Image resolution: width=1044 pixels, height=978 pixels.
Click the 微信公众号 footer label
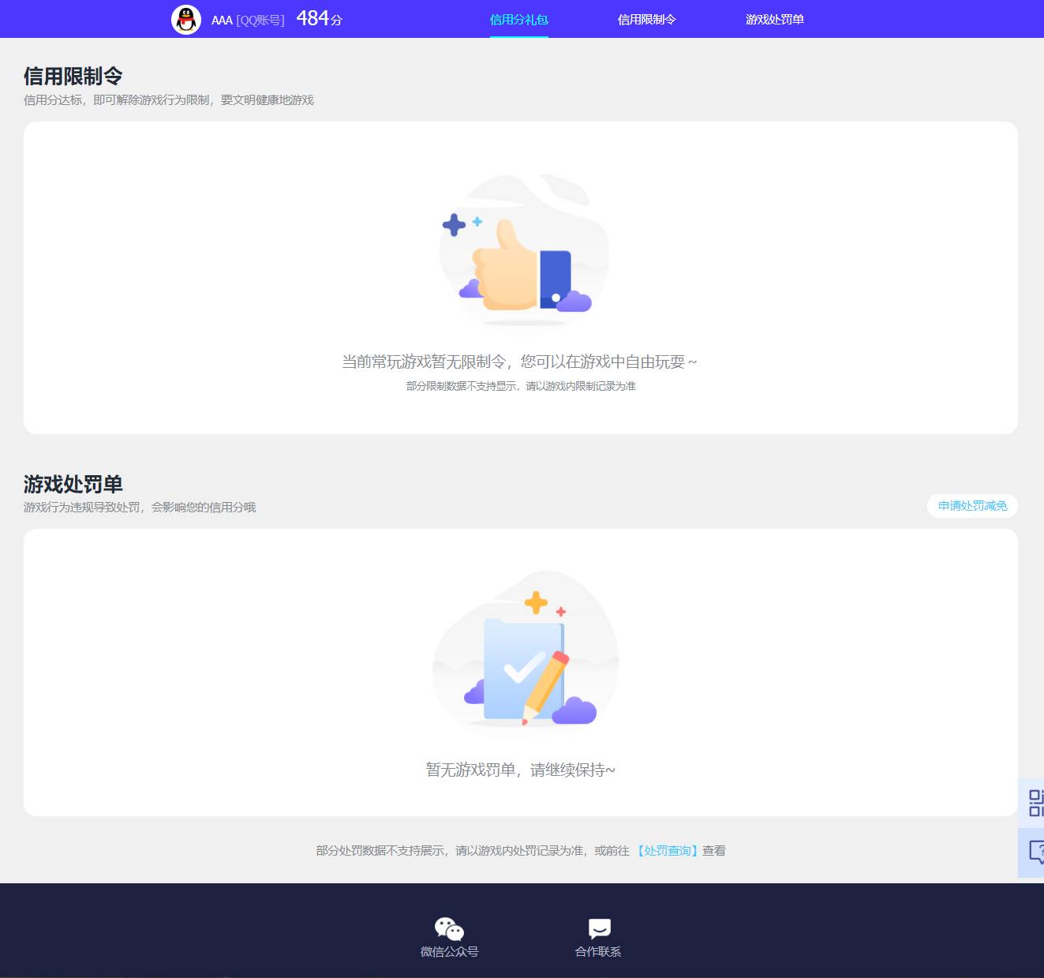448,951
